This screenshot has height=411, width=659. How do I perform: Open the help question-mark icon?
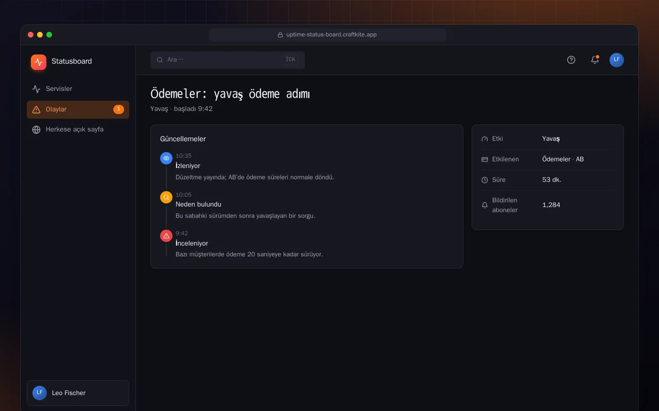pyautogui.click(x=571, y=60)
